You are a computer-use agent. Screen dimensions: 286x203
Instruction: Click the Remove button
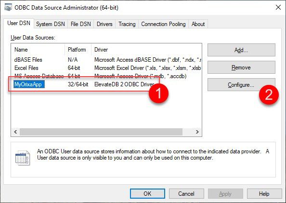(x=241, y=68)
